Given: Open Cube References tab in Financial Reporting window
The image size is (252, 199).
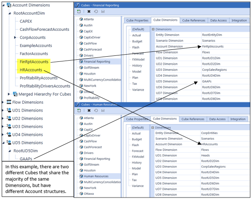Looking at the screenshot, I should (194, 20).
